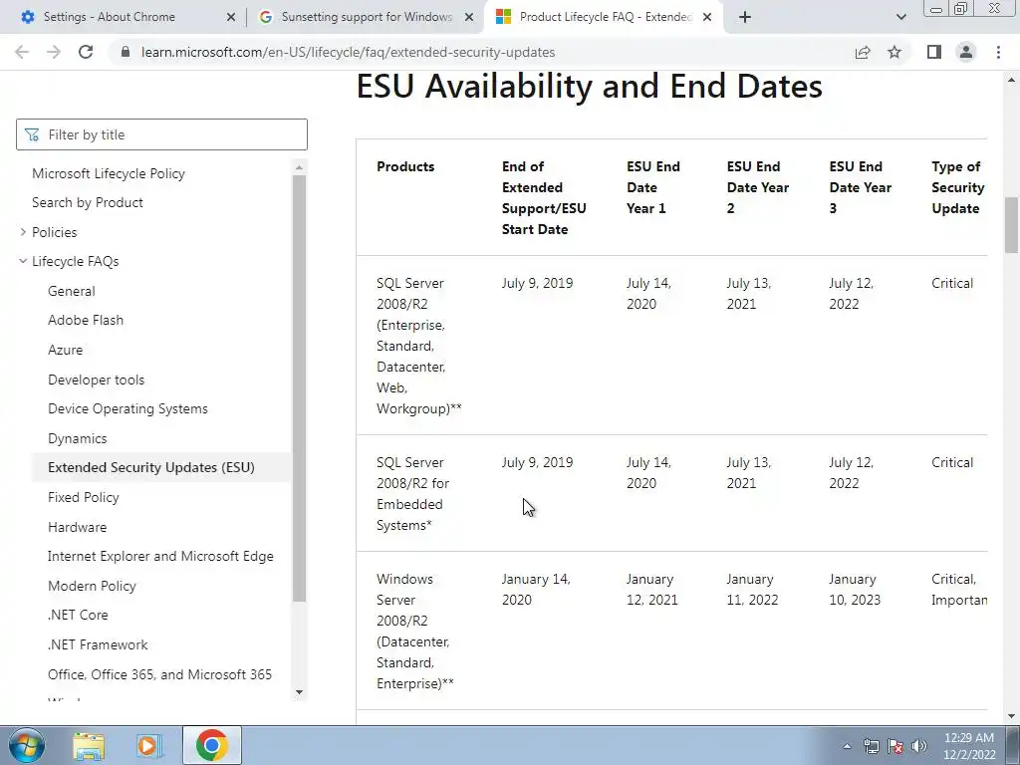Image resolution: width=1020 pixels, height=765 pixels.
Task: Click the ESU Availability and End Dates heading
Action: 590,86
